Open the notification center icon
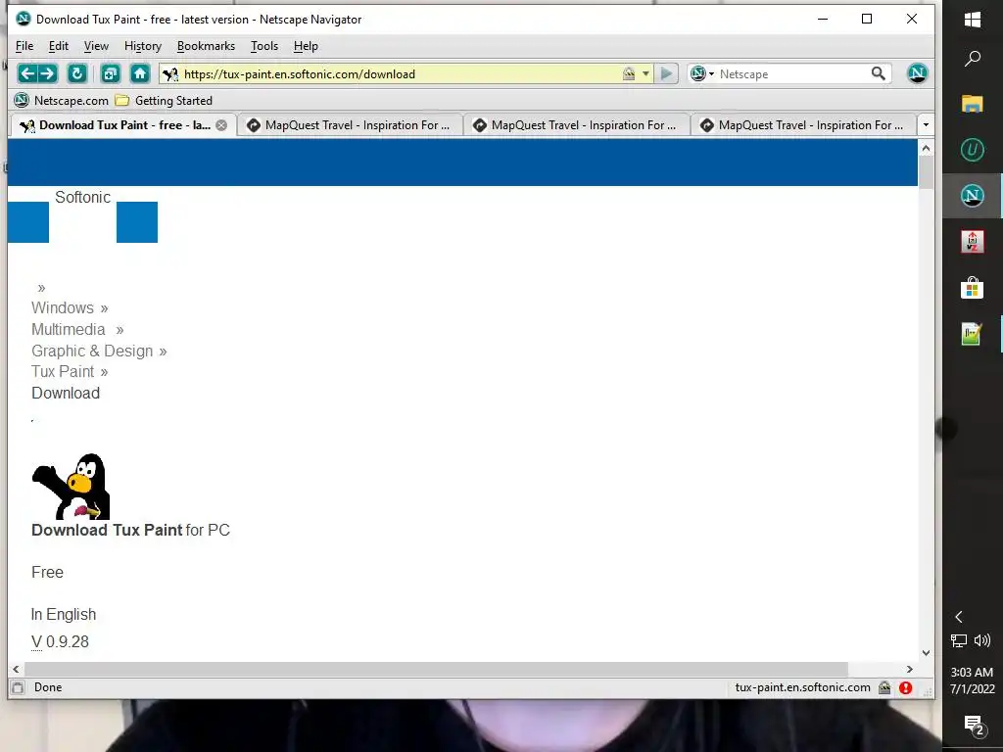This screenshot has width=1003, height=752. [x=974, y=726]
